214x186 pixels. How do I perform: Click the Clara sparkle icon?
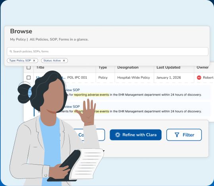click(118, 135)
